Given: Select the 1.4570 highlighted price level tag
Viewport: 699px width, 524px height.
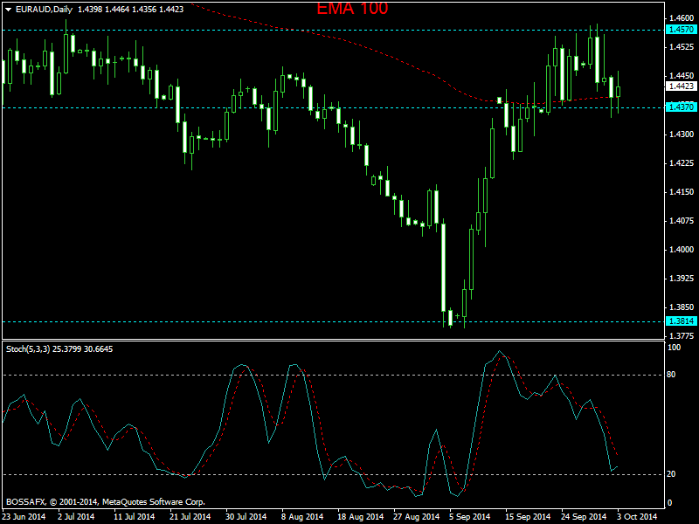Looking at the screenshot, I should click(x=680, y=30).
